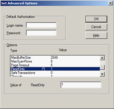This screenshot has width=114, height=109.
Task: Click the options list scroll up arrow
Action: coord(102,58)
